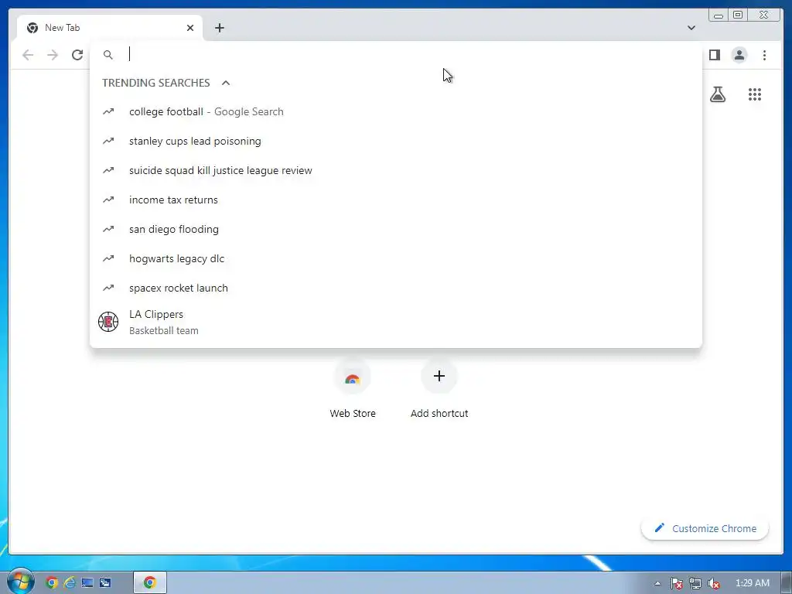Image resolution: width=792 pixels, height=594 pixels.
Task: Choose hogwarts legacy dlc suggestion
Action: [x=395, y=258]
